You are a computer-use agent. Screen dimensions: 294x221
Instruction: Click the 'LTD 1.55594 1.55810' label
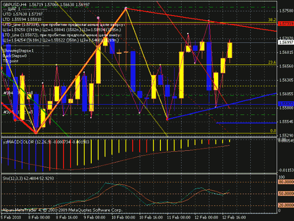22,19
